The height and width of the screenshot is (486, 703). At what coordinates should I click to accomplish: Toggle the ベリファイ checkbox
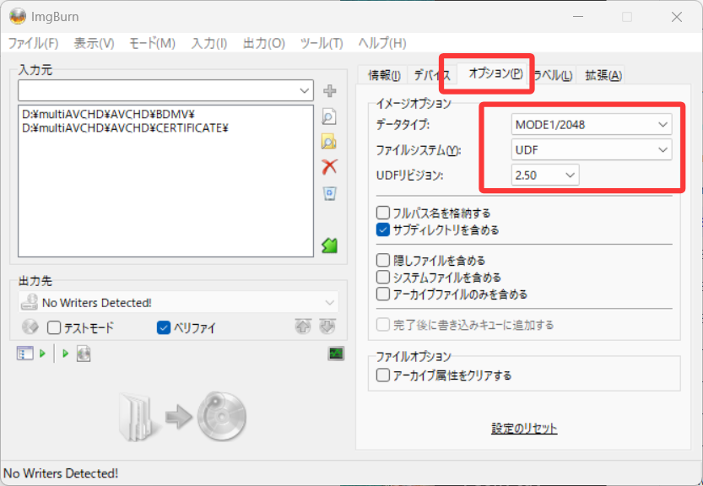(164, 327)
